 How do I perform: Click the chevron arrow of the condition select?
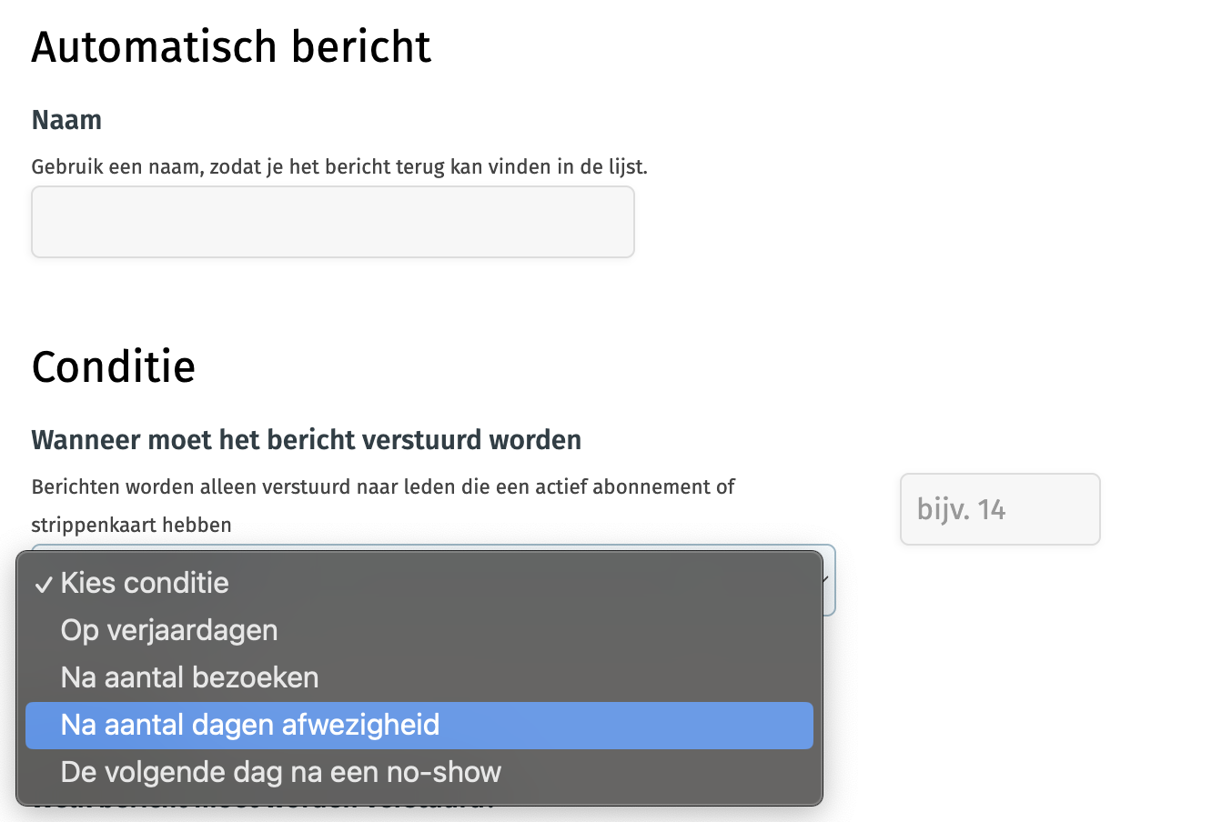coord(826,580)
